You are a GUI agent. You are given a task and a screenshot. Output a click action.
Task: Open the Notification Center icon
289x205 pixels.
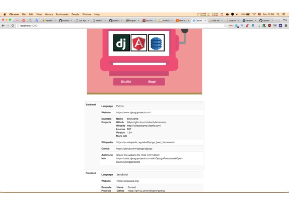pyautogui.click(x=284, y=15)
